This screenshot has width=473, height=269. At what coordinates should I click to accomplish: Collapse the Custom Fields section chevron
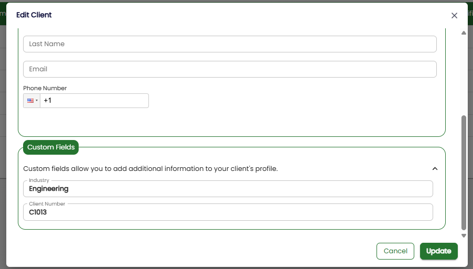coord(435,169)
